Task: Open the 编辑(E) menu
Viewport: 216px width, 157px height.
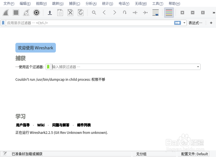Action: pyautogui.click(x=25, y=3)
